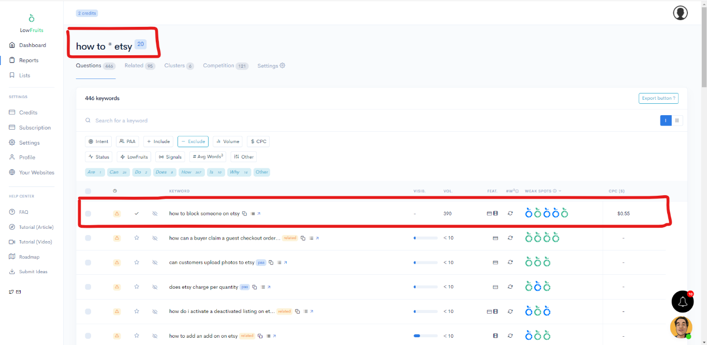Go to Dashboard in the sidebar
This screenshot has height=345, width=707.
[27, 45]
